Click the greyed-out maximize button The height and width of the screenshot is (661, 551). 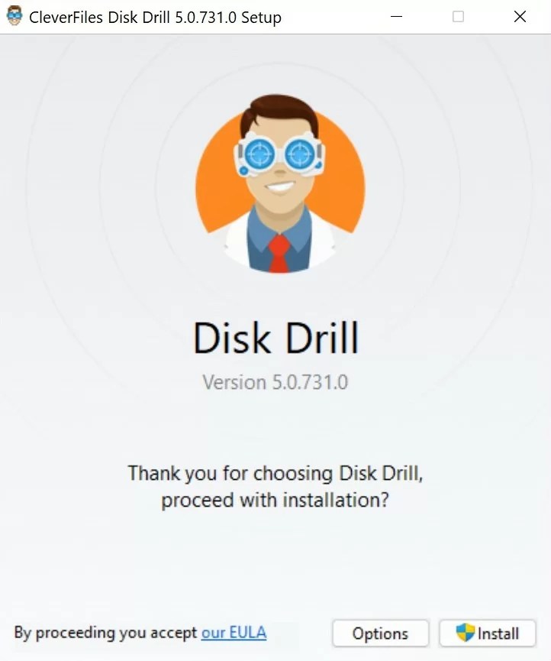458,17
